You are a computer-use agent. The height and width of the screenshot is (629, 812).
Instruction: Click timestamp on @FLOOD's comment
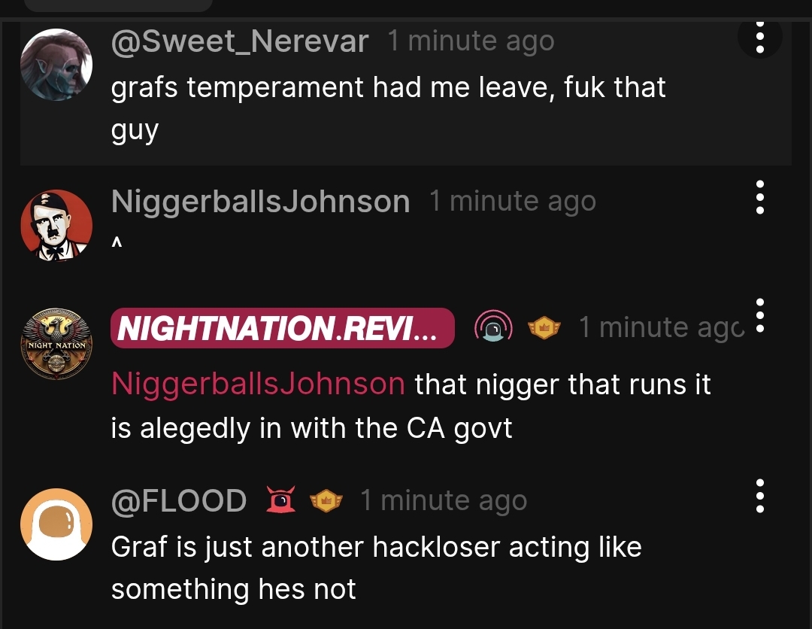point(444,500)
